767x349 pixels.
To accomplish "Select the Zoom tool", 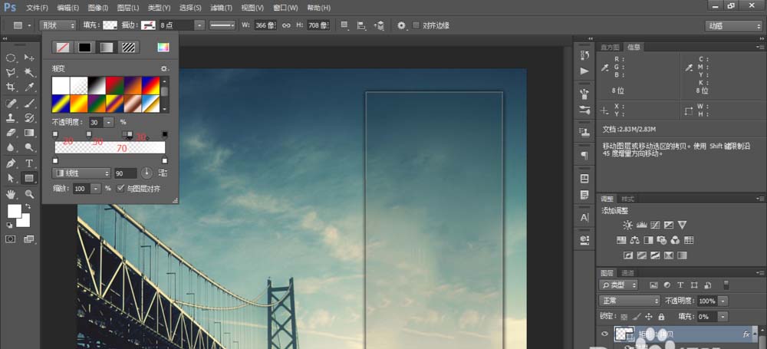I will click(x=29, y=194).
